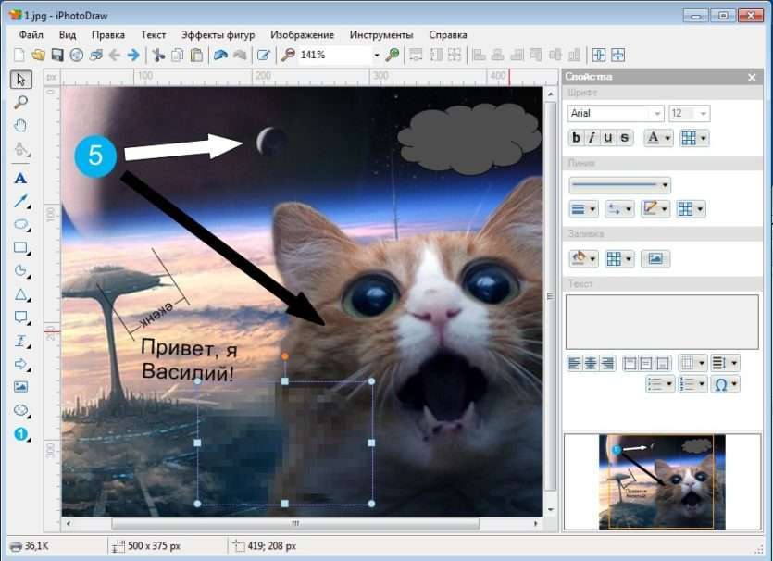This screenshot has height=561, width=773.
Task: Open a file with the folder icon
Action: tap(39, 55)
